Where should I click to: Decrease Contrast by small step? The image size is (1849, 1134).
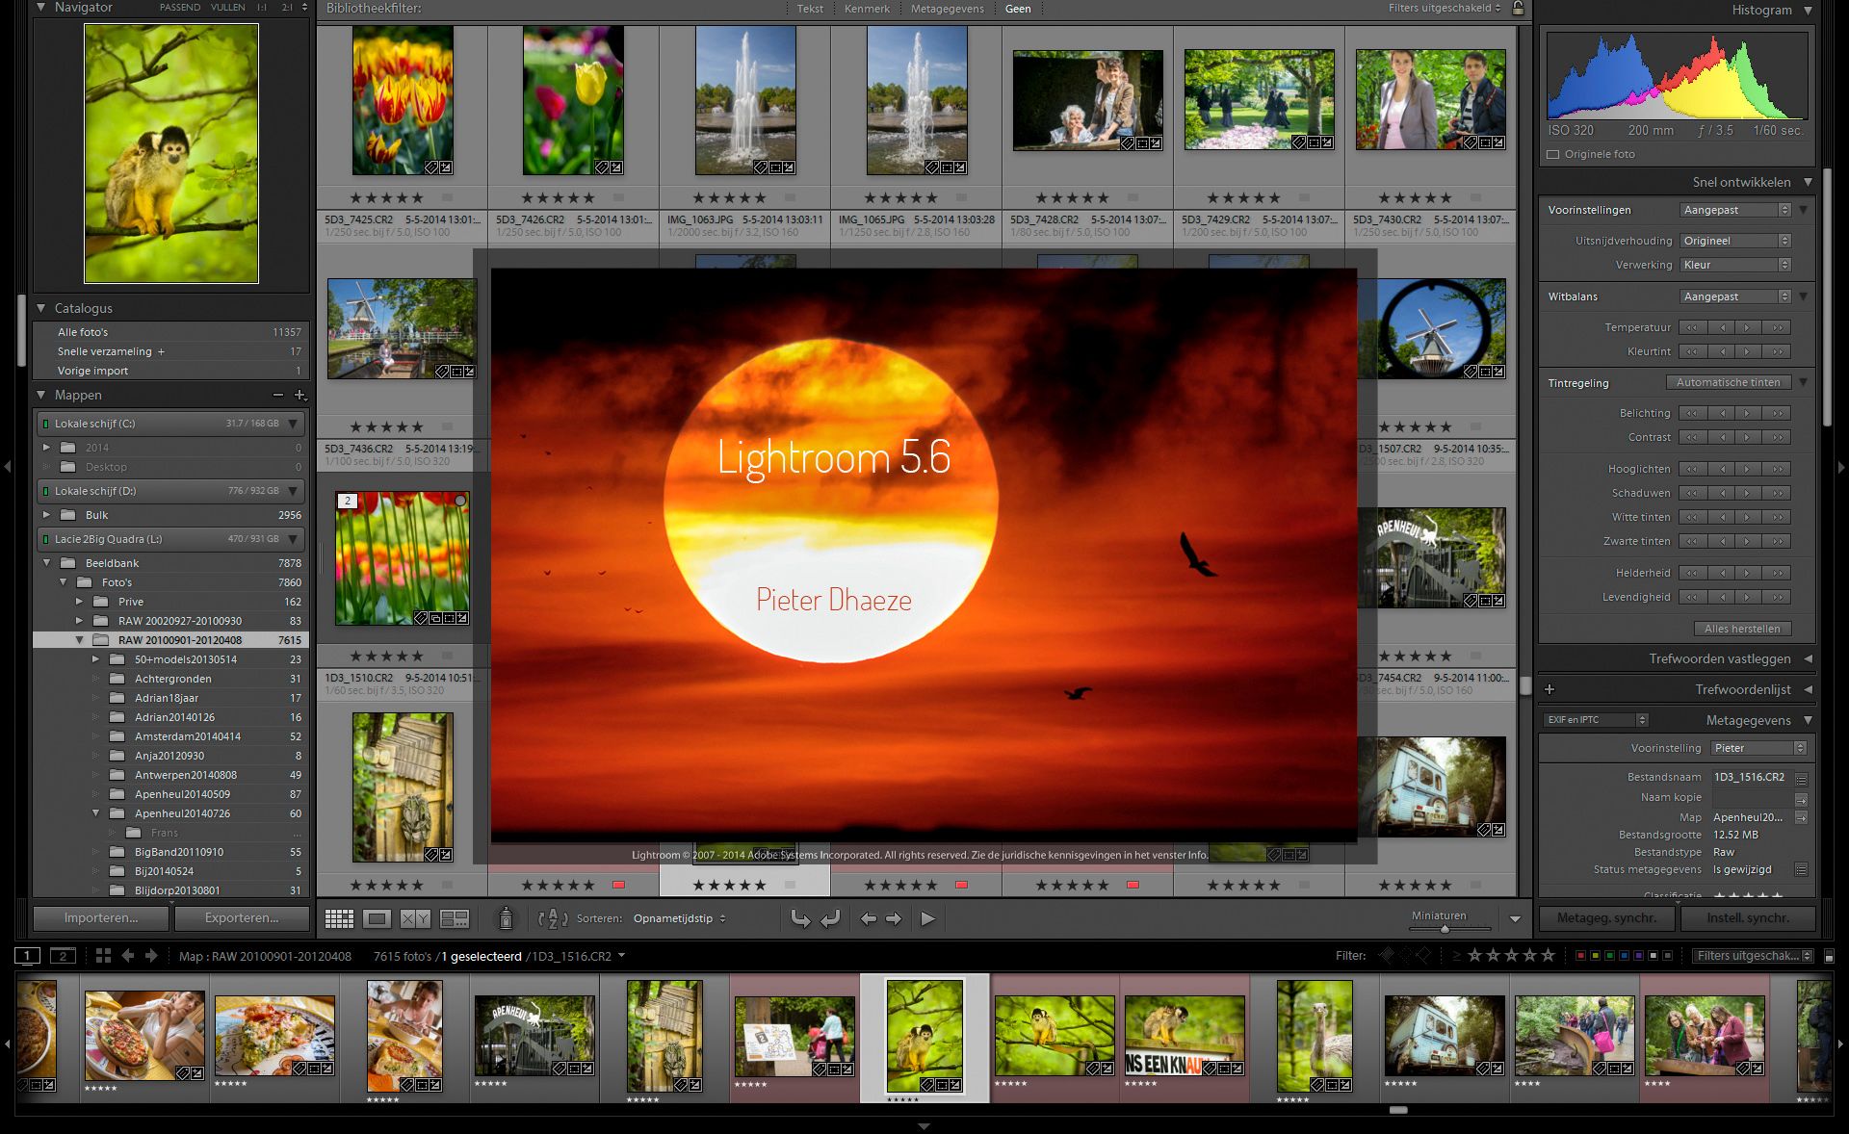point(1723,437)
